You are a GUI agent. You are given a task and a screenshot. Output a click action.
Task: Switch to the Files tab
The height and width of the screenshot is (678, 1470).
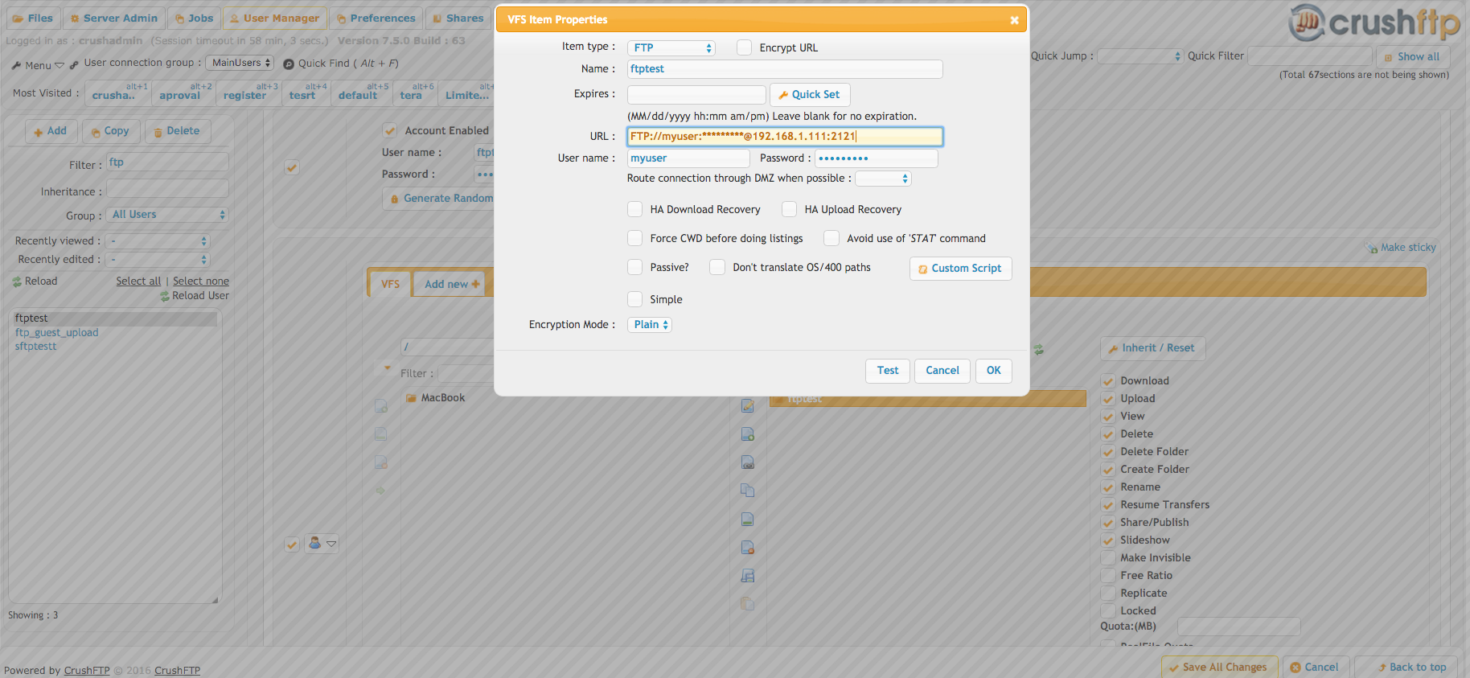(32, 18)
